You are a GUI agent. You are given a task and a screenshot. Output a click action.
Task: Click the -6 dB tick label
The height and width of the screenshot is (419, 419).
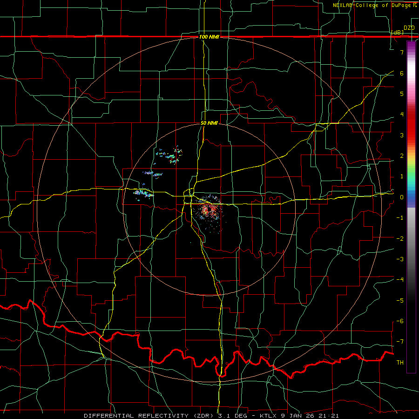click(400, 321)
